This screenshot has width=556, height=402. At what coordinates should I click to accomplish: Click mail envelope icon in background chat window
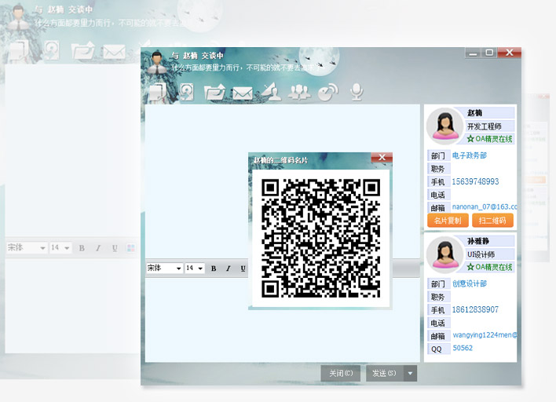[114, 52]
